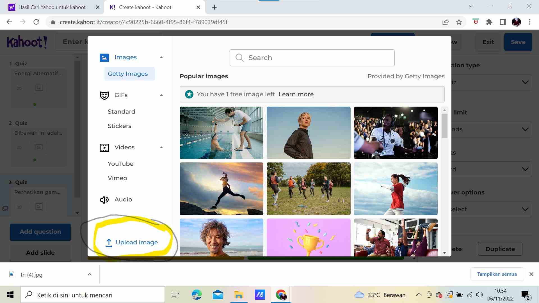Click question 1 image placeholder icon
539x303 pixels.
pyautogui.click(x=39, y=88)
